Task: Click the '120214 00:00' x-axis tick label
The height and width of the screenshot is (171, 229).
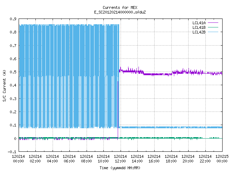Action: pos(18,159)
